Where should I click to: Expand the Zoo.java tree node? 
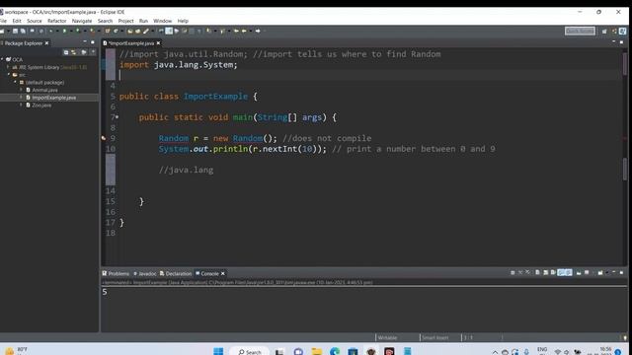[22, 106]
